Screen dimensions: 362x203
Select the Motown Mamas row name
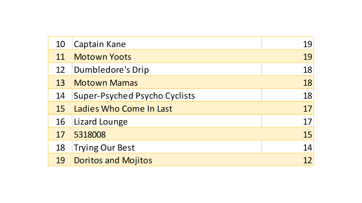tap(106, 83)
